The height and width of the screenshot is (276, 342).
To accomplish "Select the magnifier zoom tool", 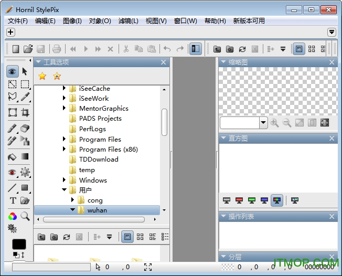I will [x=25, y=216].
